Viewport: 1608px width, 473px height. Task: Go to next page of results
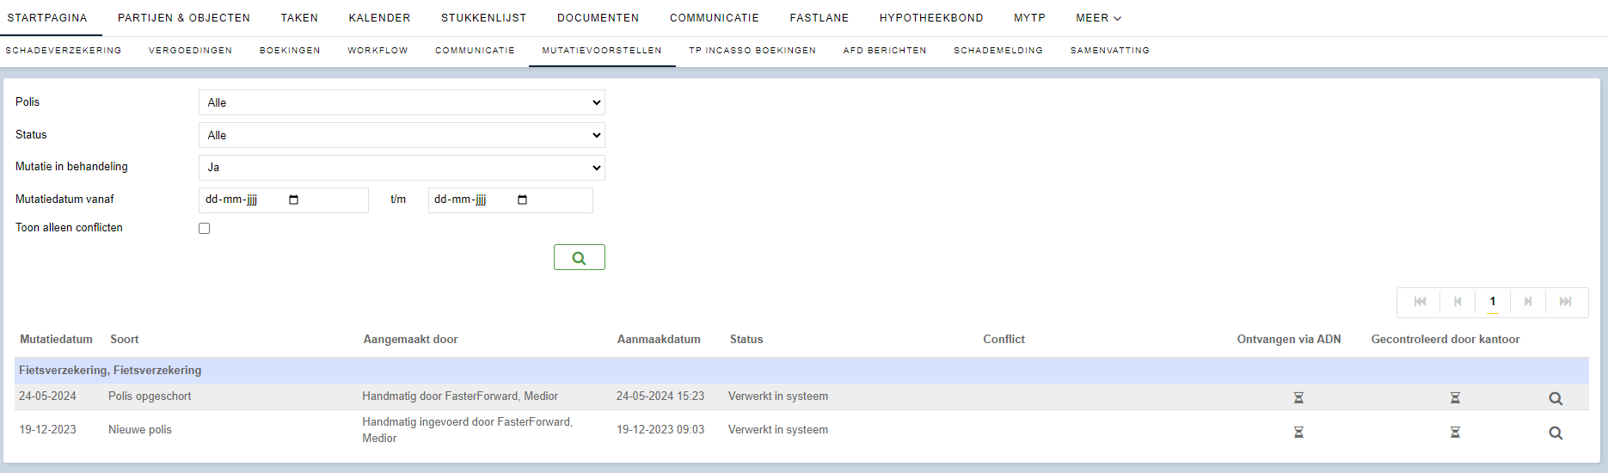[1528, 302]
